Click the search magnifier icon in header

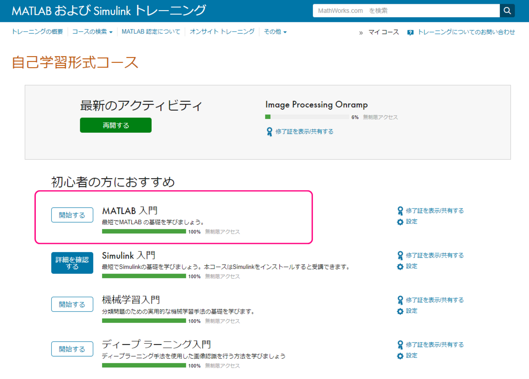tap(507, 11)
